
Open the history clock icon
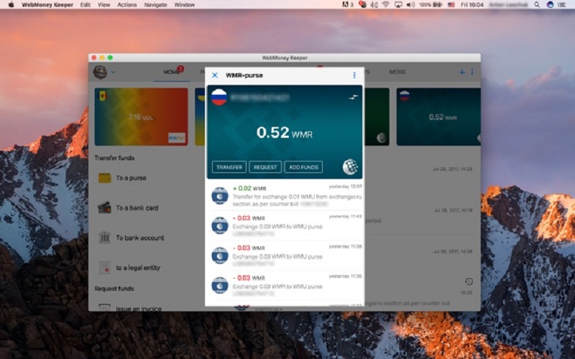tap(469, 281)
